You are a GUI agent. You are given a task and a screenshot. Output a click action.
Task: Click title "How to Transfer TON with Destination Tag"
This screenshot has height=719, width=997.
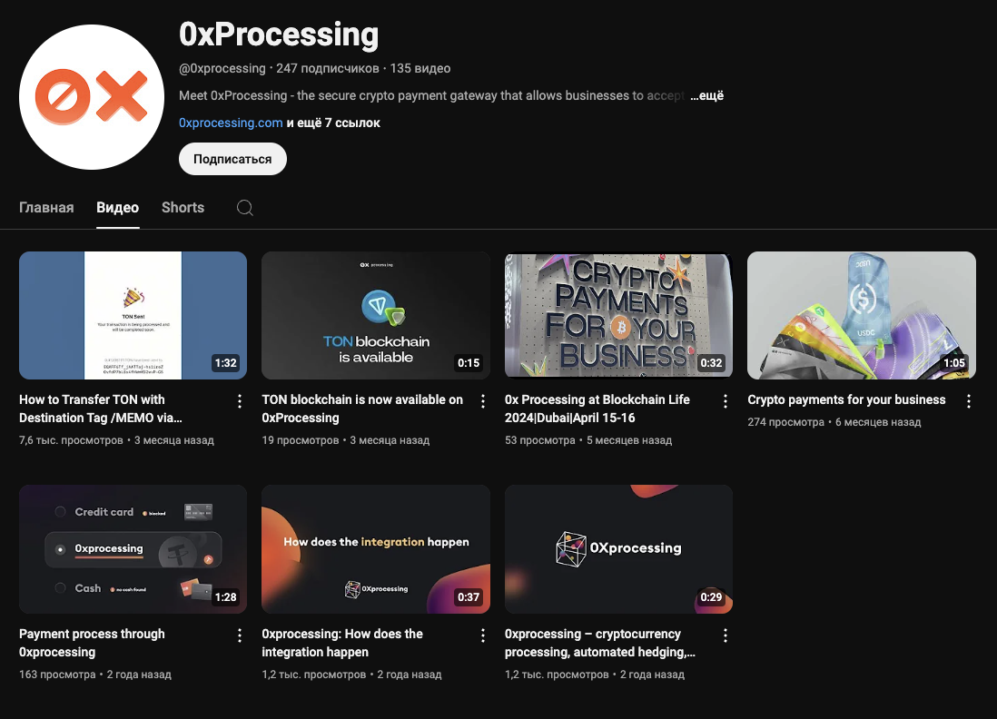coord(101,409)
